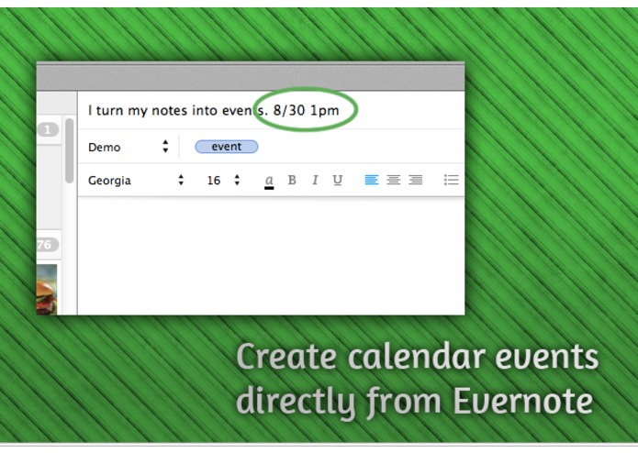Viewport: 638px width, 453px height.
Task: Toggle Italic formatting
Action: (315, 180)
